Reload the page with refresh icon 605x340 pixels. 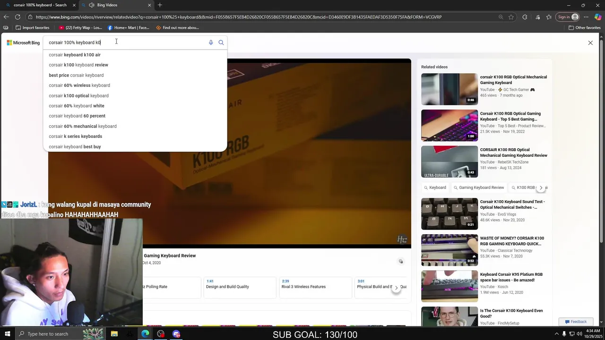(17, 17)
